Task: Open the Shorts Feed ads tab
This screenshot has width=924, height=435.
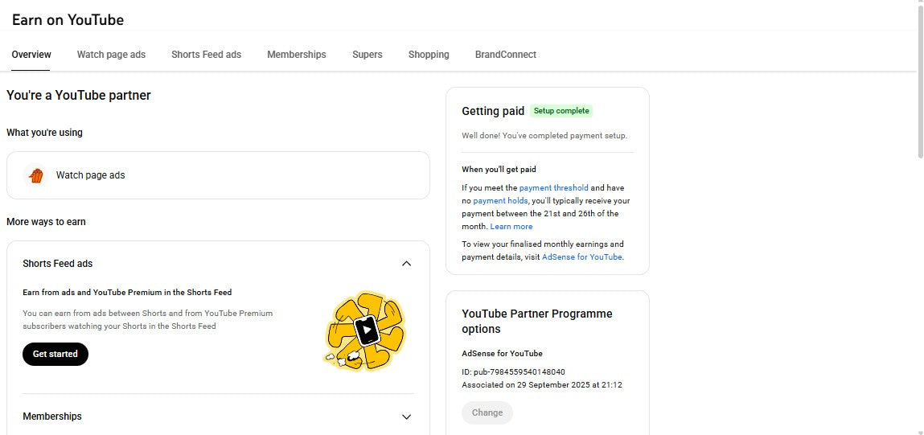Action: (206, 55)
